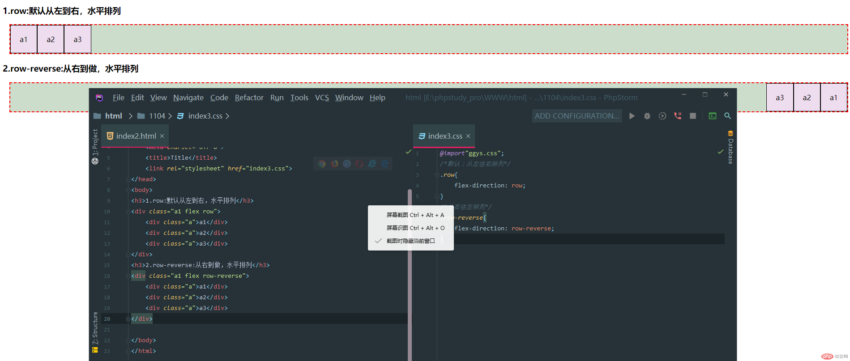
Task: Open the green terminal console icon
Action: (x=713, y=116)
